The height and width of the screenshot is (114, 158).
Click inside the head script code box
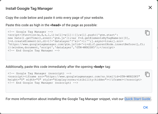(79, 44)
